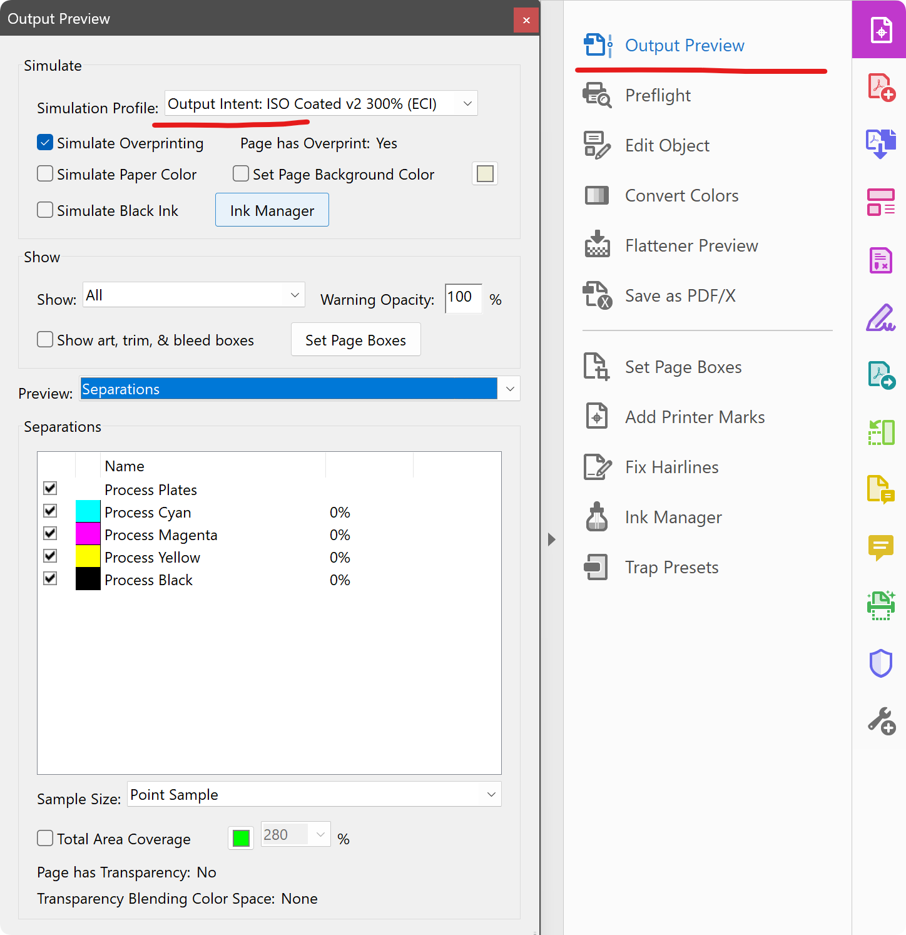This screenshot has height=935, width=906.
Task: Click the Ink Manager button
Action: click(272, 210)
